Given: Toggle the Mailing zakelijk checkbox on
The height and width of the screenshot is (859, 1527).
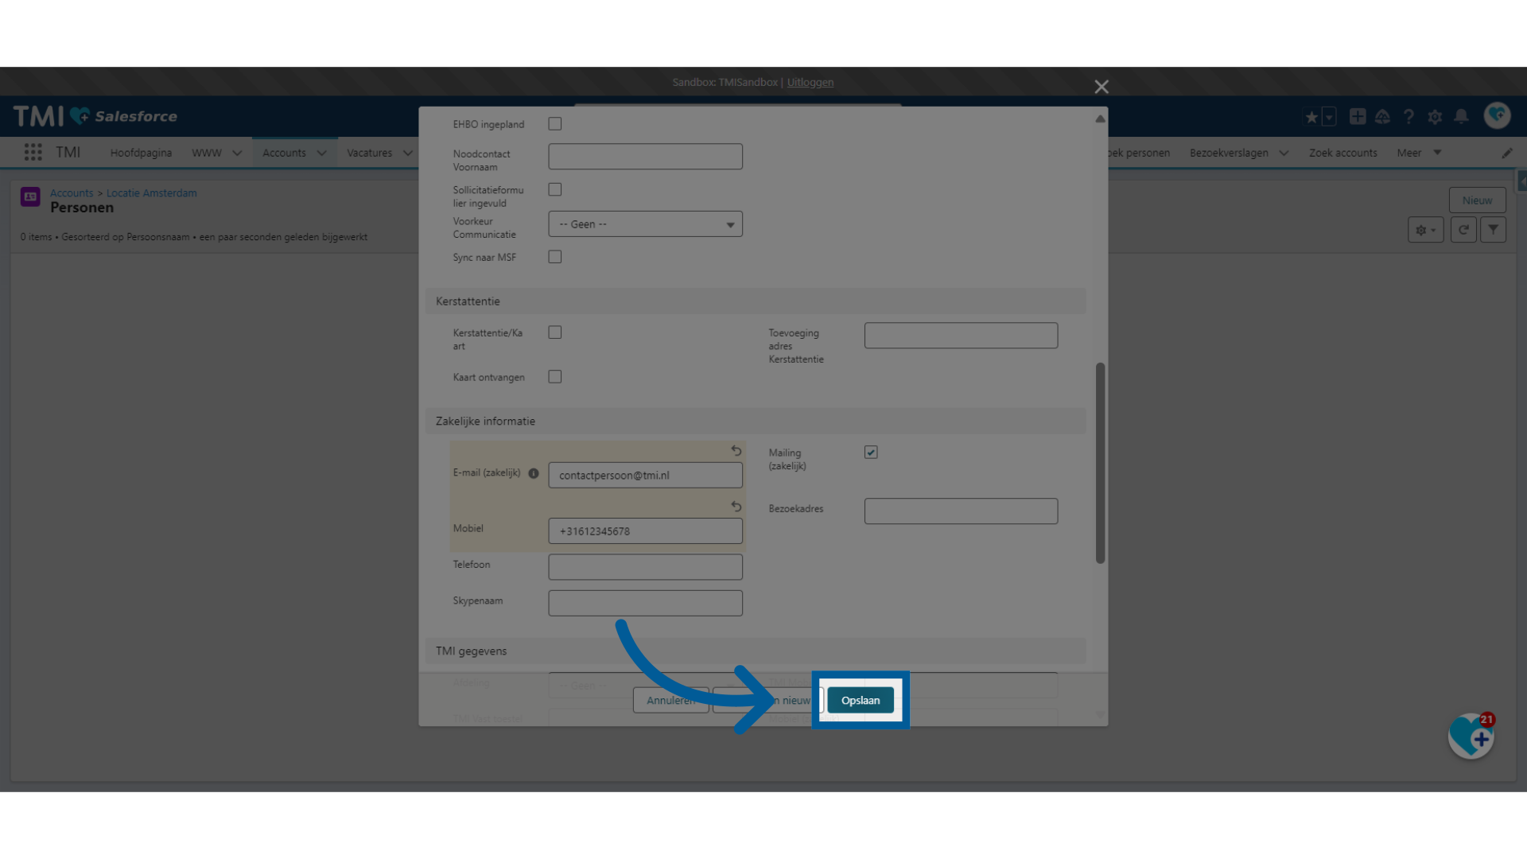Looking at the screenshot, I should coord(871,451).
